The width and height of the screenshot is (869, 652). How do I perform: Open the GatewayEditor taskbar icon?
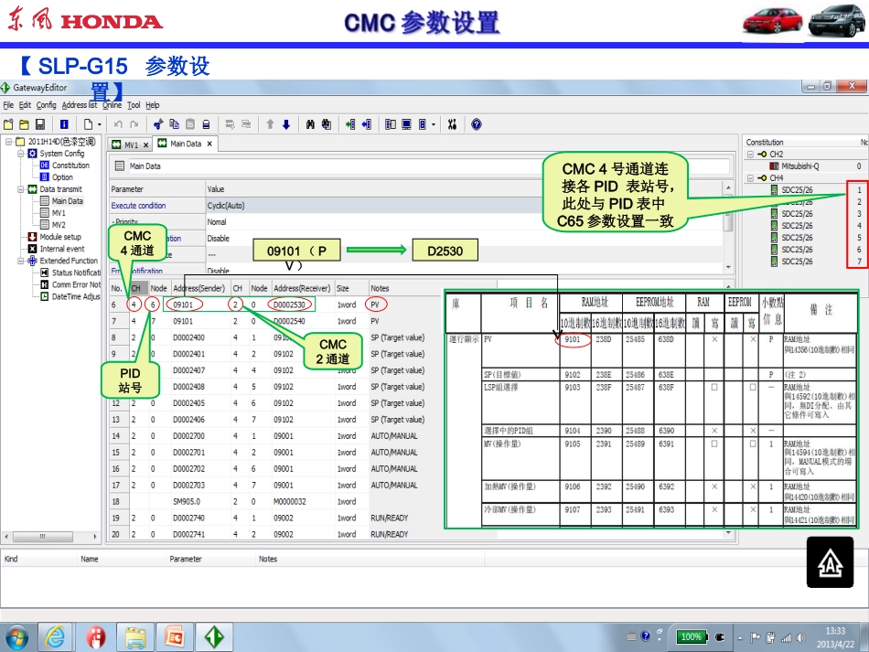pyautogui.click(x=214, y=637)
